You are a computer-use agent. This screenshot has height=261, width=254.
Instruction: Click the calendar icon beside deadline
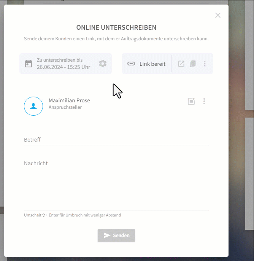[29, 64]
